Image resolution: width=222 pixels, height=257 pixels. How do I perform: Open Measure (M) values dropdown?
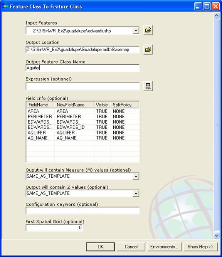pyautogui.click(x=136, y=176)
